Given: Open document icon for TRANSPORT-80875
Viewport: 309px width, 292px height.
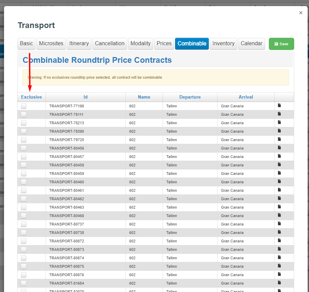Looking at the screenshot, I should [279, 266].
